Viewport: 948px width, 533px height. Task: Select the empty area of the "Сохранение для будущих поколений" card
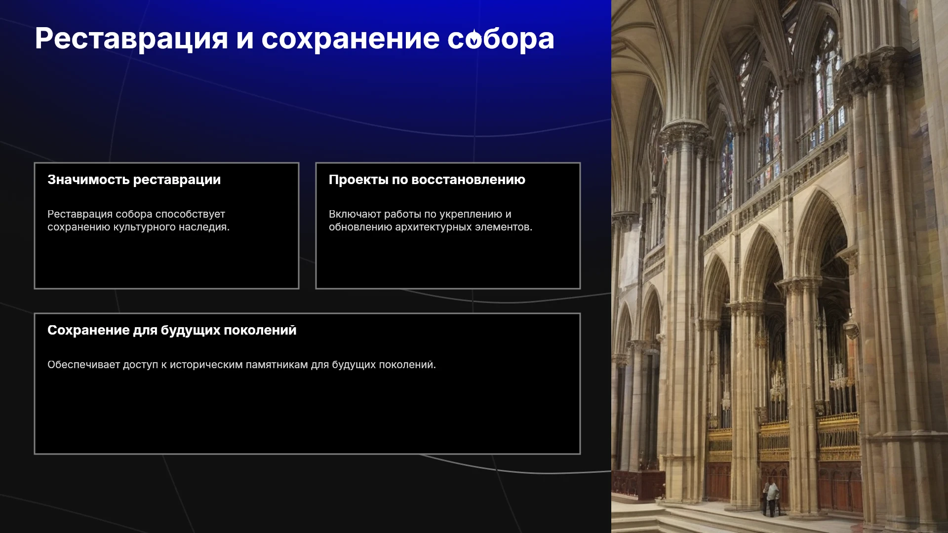tap(307, 412)
